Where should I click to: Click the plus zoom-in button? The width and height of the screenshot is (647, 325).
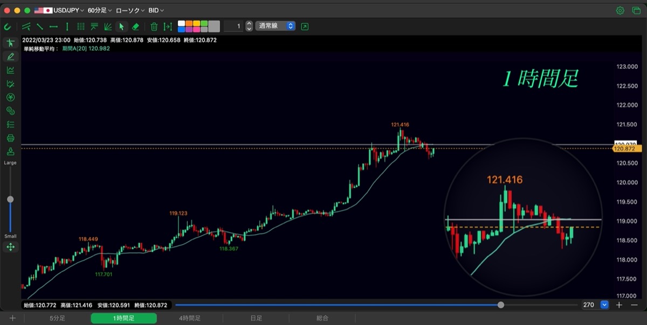coord(620,305)
